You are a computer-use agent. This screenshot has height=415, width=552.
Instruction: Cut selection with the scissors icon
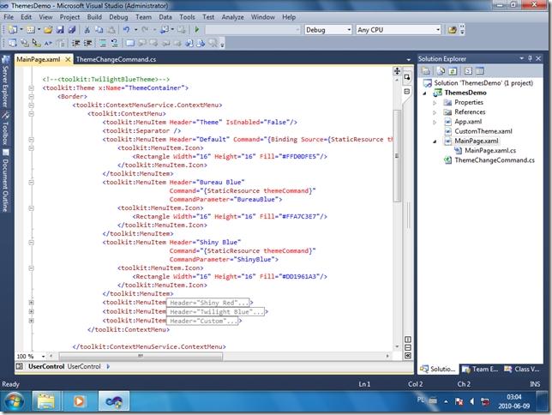point(87,30)
